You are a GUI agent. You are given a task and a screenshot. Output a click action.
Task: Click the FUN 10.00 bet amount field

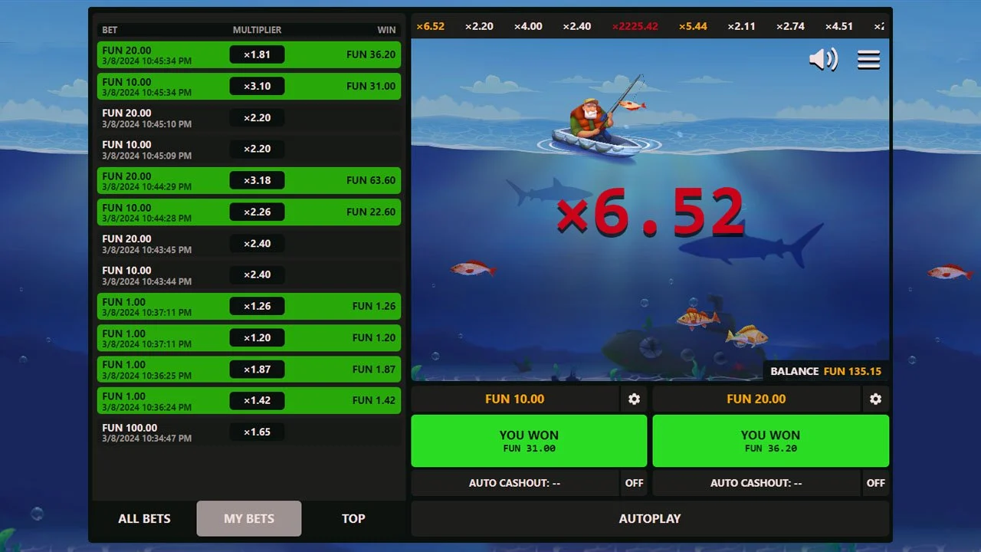point(514,399)
